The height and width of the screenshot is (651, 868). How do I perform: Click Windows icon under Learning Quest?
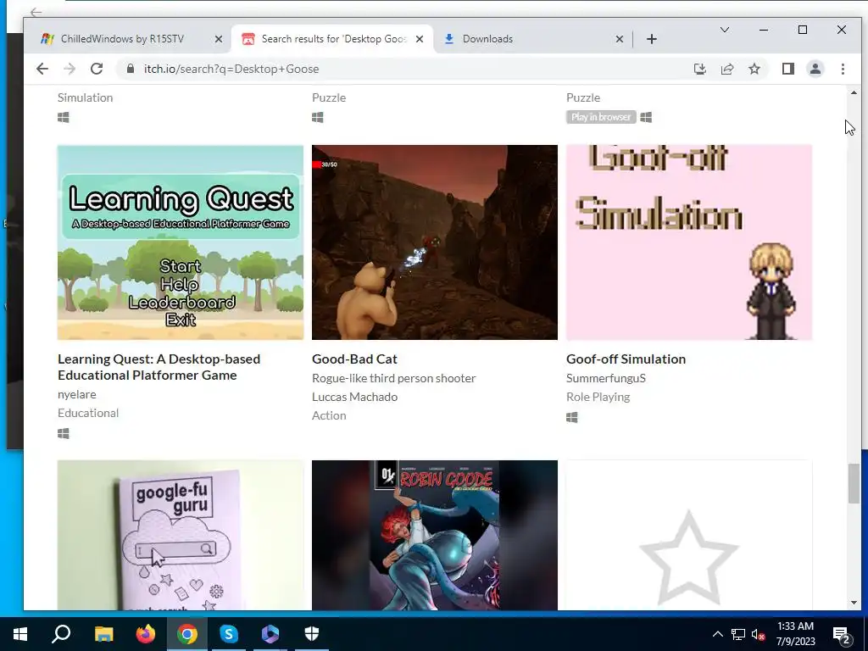click(63, 433)
